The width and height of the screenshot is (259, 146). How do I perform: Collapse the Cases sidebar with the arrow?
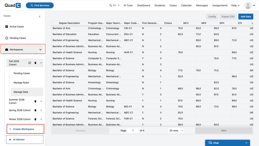pyautogui.click(x=40, y=16)
